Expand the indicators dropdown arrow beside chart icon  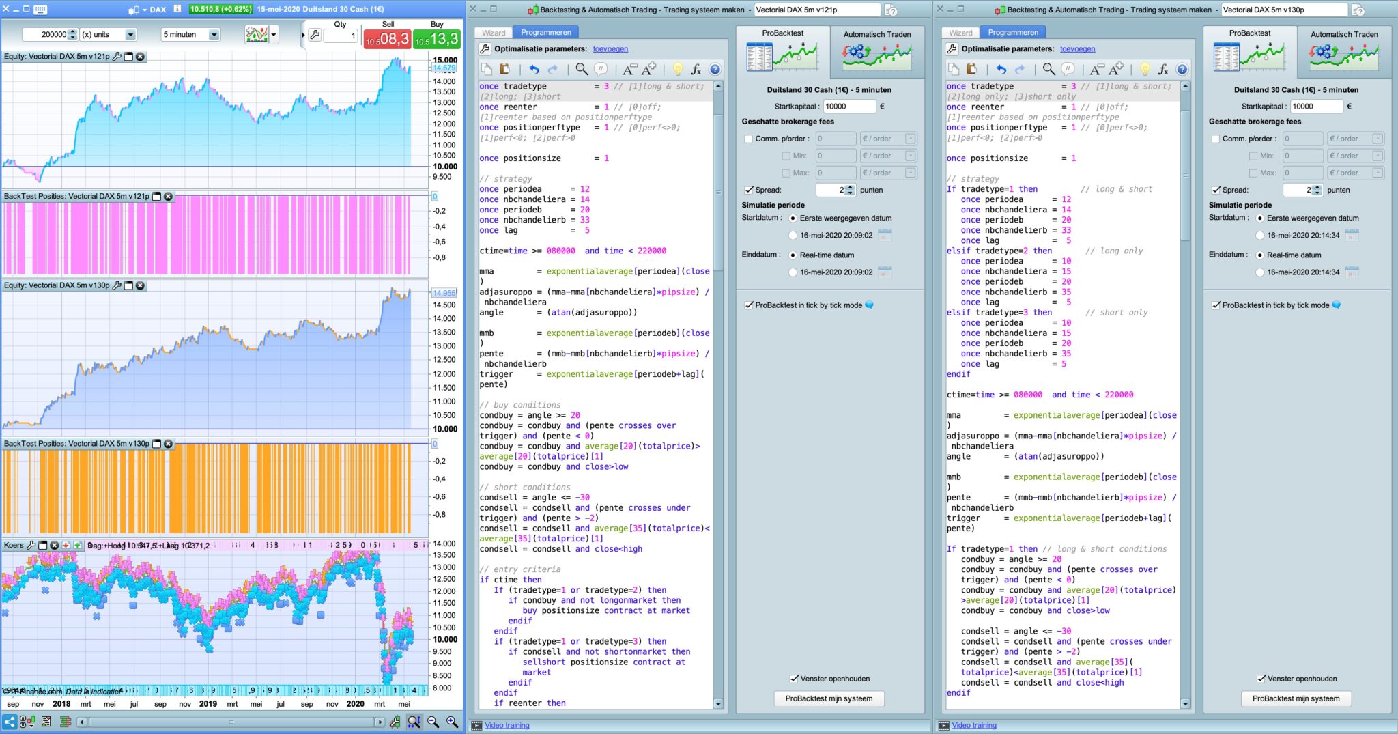point(274,35)
